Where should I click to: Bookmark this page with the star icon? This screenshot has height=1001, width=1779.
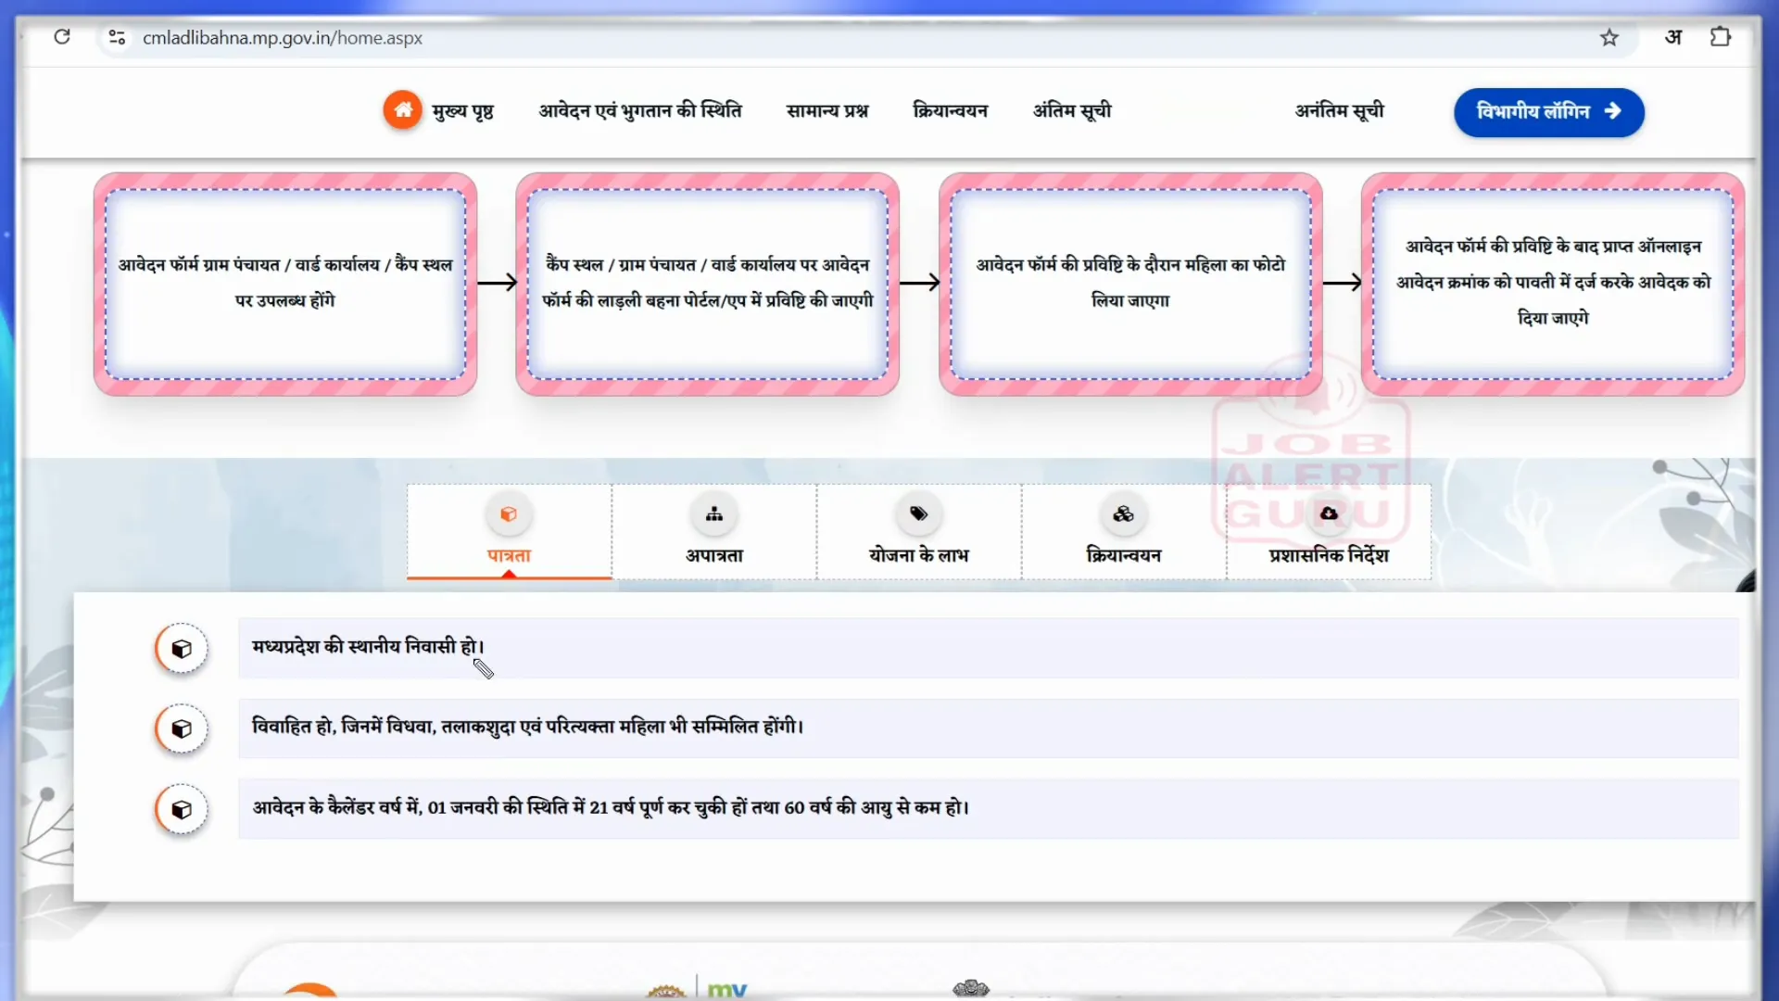pos(1609,37)
